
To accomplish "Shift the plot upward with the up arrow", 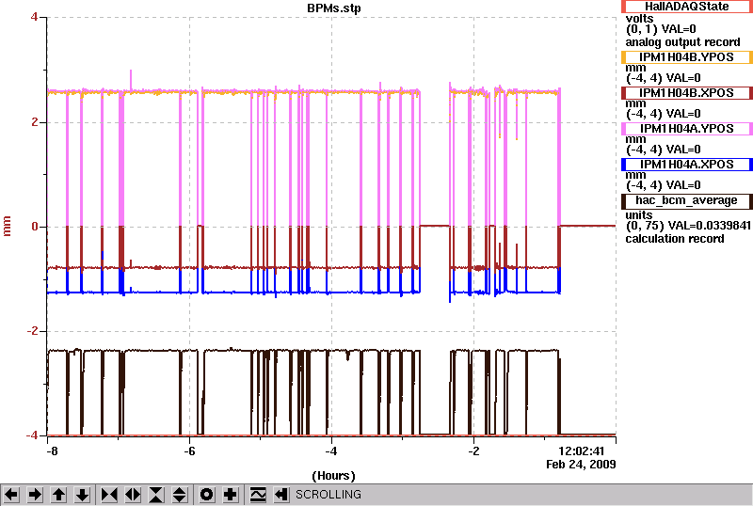I will point(58,494).
